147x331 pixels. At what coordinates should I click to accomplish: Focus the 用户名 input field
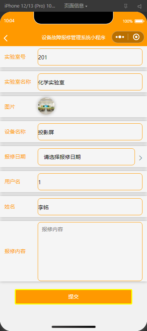click(x=90, y=182)
